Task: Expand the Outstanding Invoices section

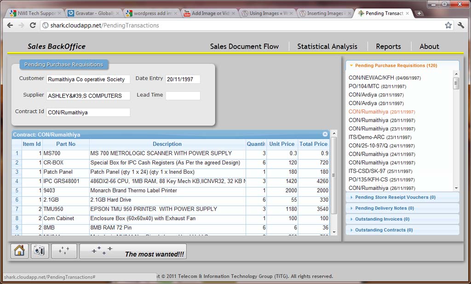Action: coord(382,219)
